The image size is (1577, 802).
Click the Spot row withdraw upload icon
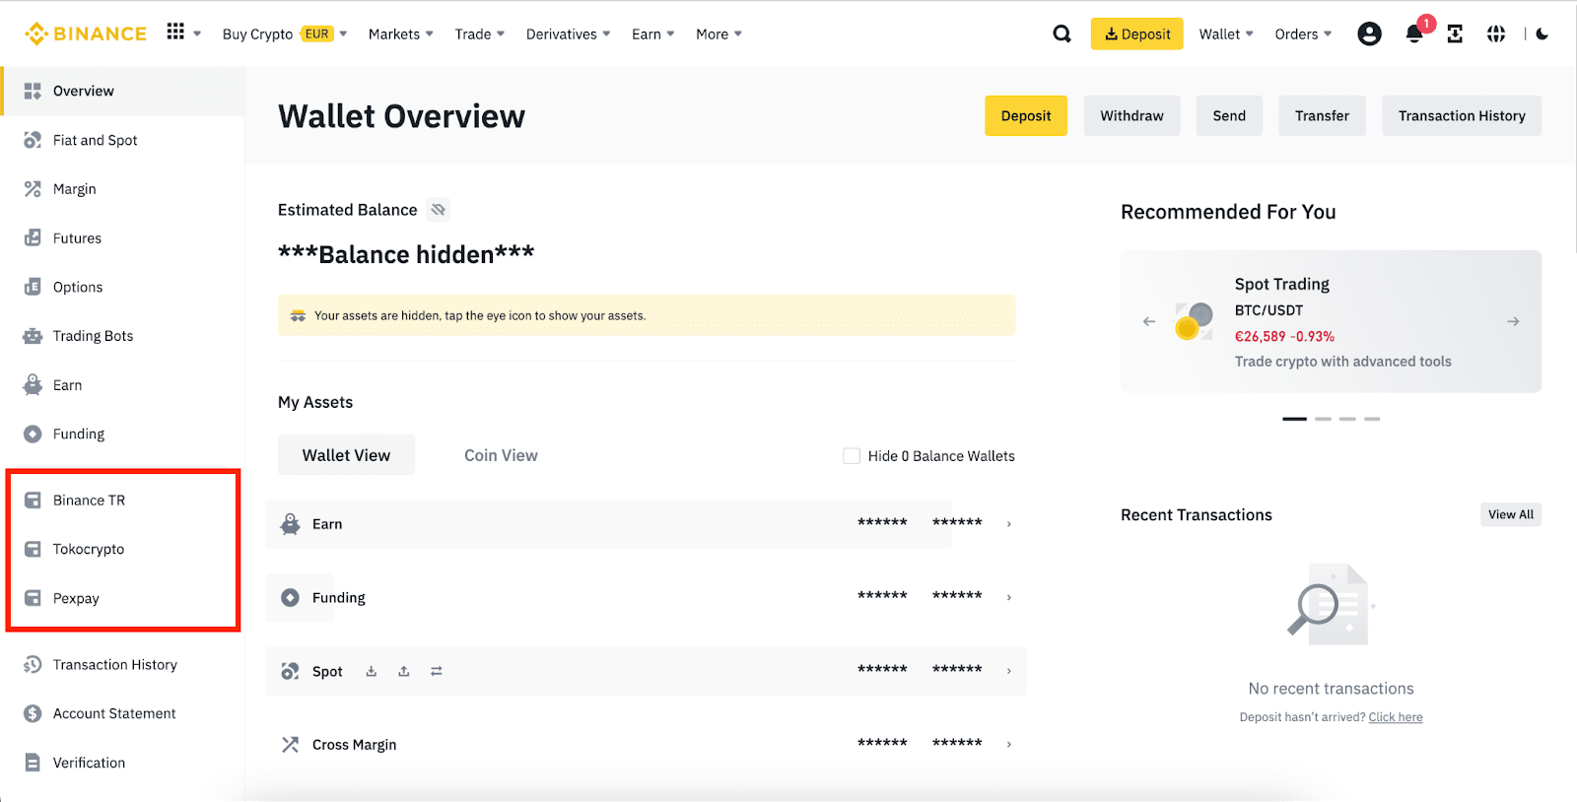pyautogui.click(x=404, y=671)
